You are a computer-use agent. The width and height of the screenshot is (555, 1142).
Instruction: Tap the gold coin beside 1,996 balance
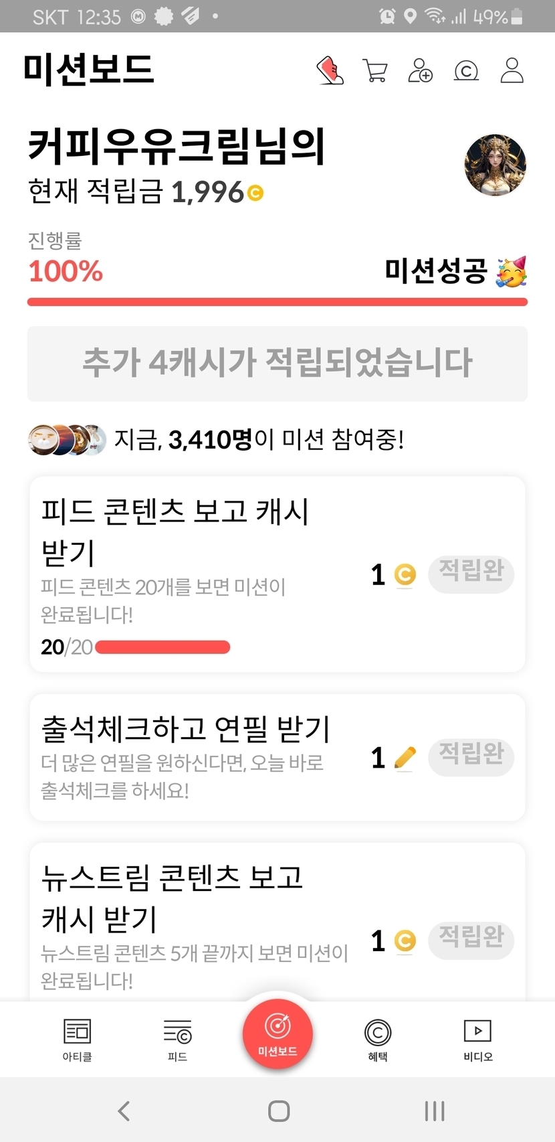[255, 193]
